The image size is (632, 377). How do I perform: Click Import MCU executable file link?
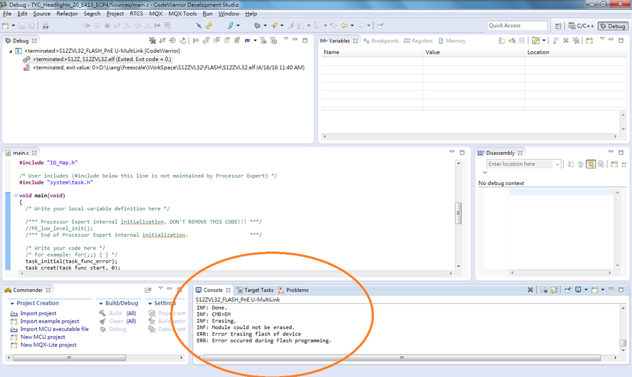pos(54,329)
